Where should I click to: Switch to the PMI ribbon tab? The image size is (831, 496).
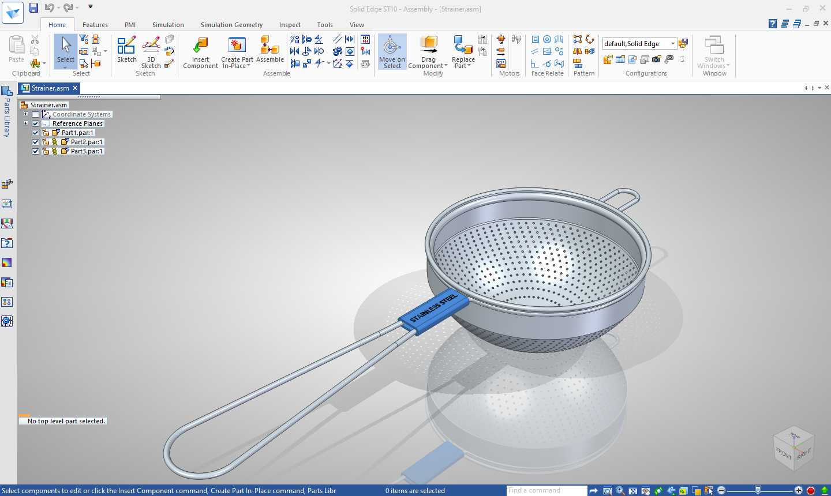point(130,25)
